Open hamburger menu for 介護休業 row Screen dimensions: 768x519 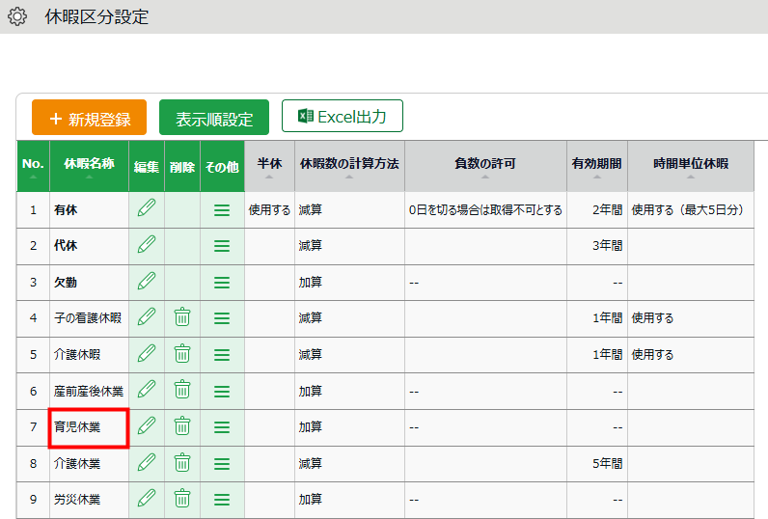pos(221,463)
